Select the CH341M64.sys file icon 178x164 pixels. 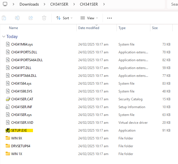point(8,44)
